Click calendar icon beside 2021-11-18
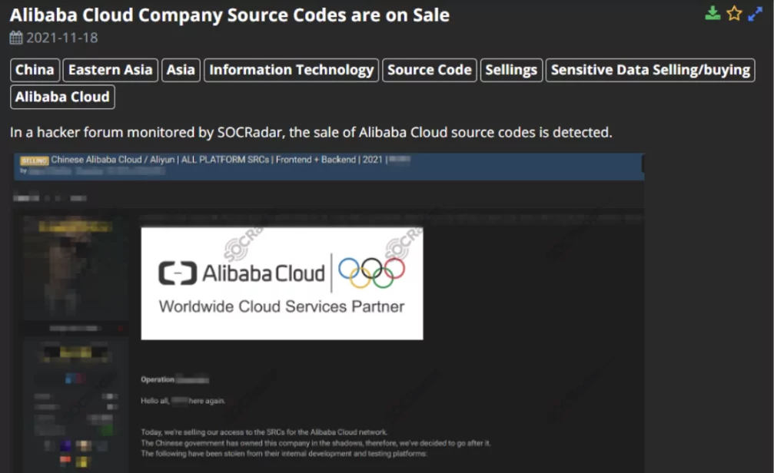Screen dimensions: 774x473 tap(16, 38)
